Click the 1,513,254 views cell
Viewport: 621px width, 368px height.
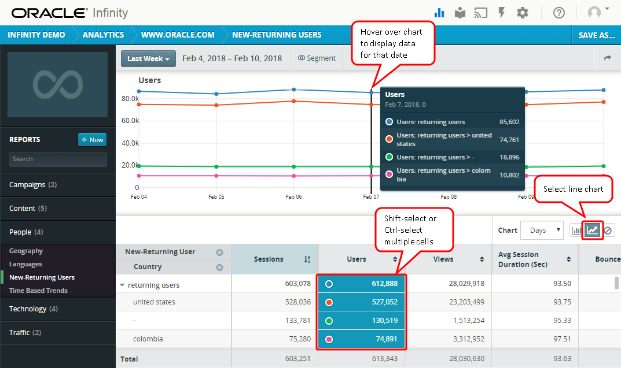coord(448,321)
